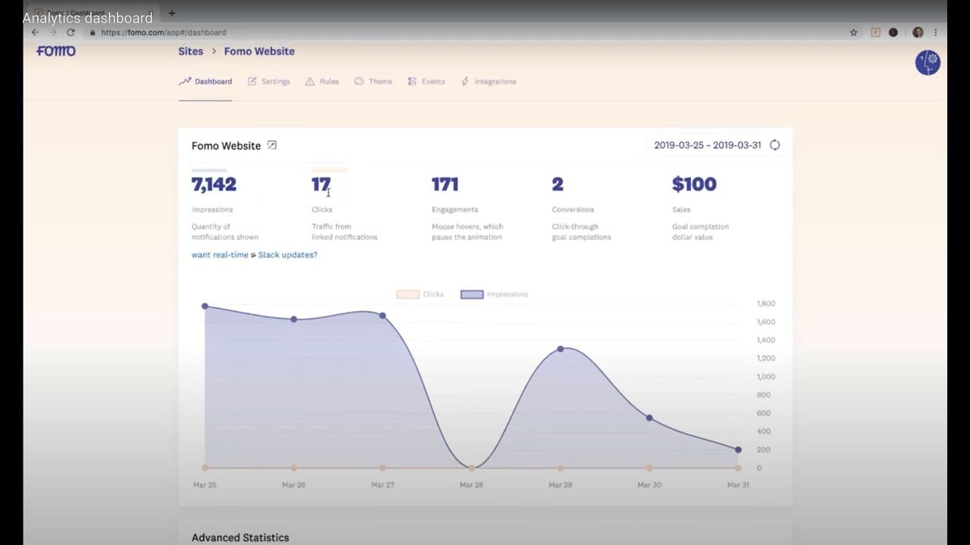Click the refresh icon beside the date range
The height and width of the screenshot is (545, 970).
point(774,145)
